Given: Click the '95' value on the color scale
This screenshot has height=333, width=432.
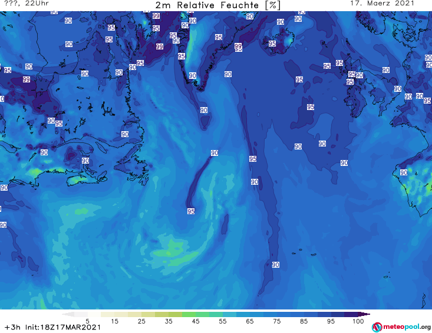Looking at the screenshot, I should tap(331, 321).
